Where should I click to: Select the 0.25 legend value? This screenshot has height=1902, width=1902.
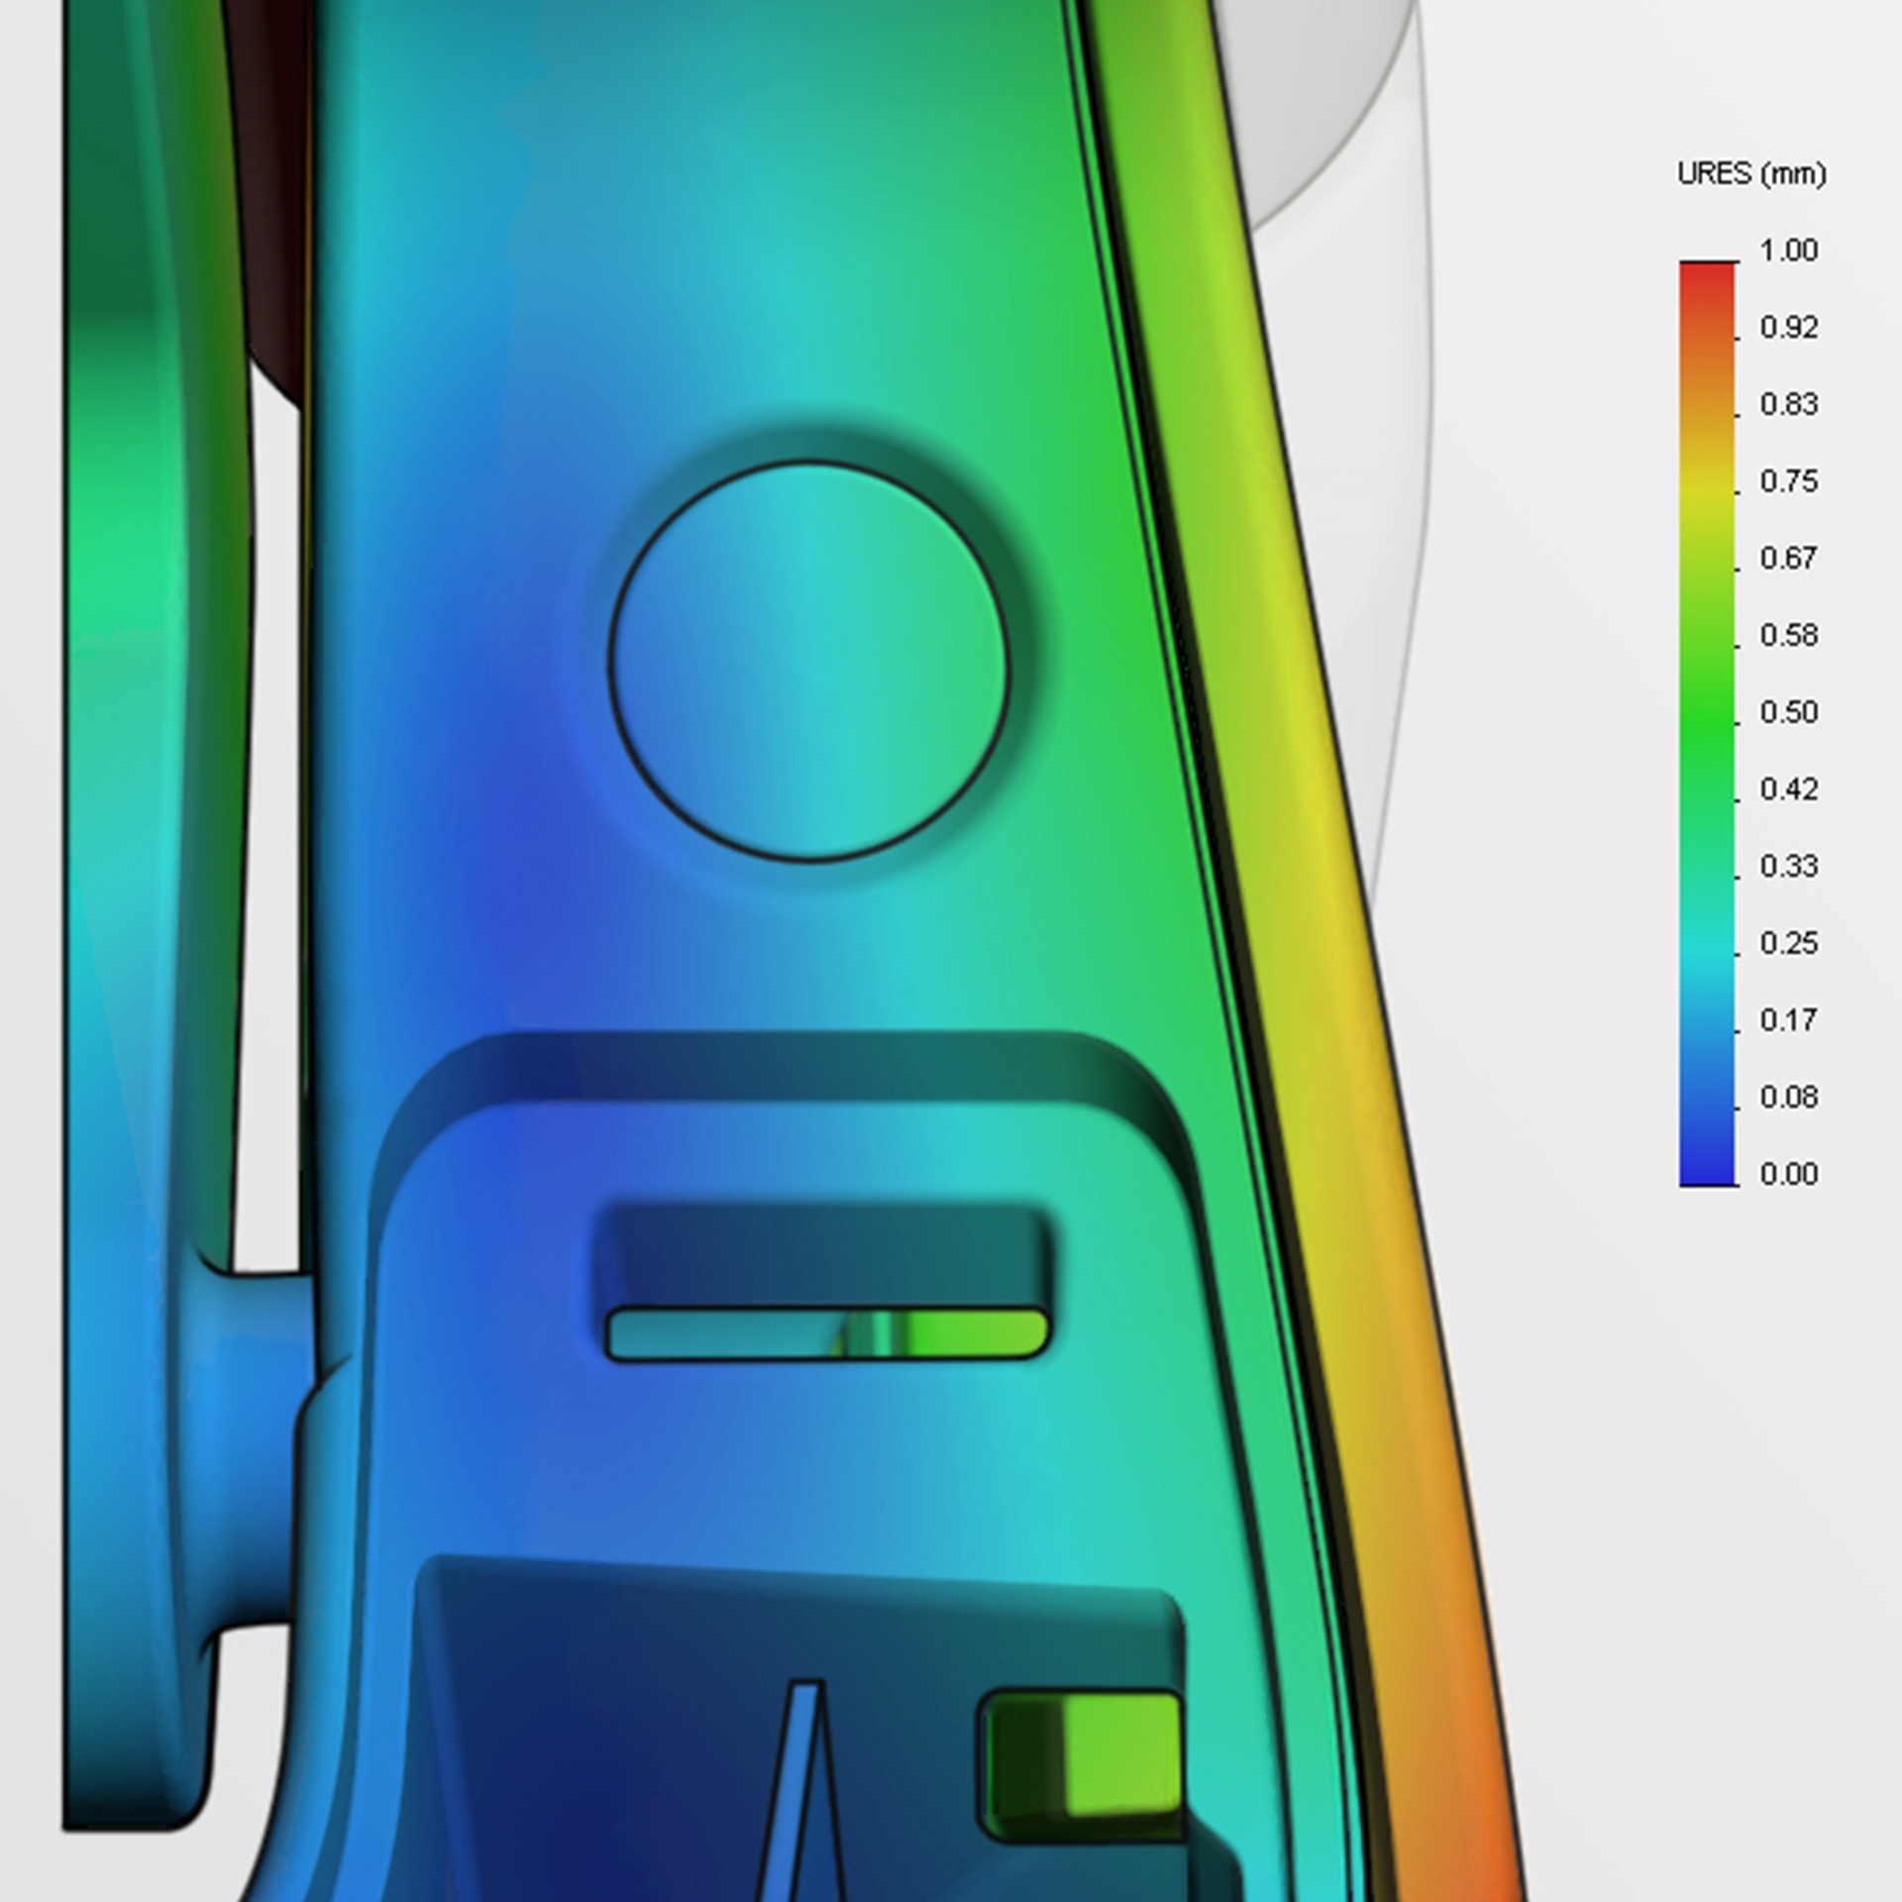(1788, 943)
